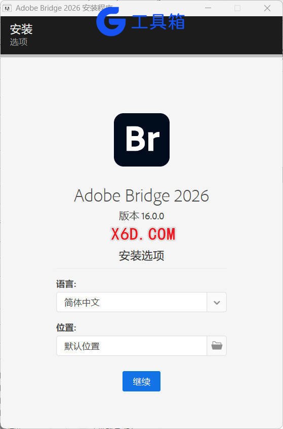Click the 安装 header title
The image size is (283, 429).
click(21, 29)
